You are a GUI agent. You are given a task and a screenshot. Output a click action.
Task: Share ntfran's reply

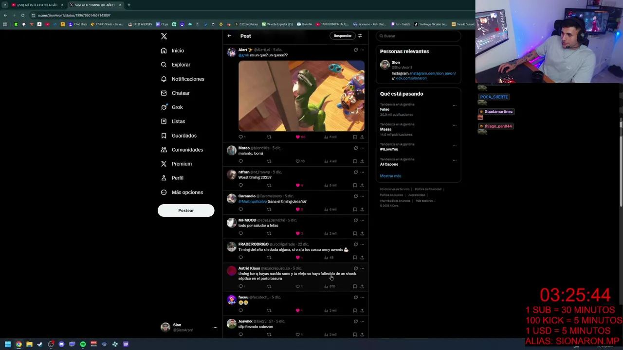pos(362,185)
